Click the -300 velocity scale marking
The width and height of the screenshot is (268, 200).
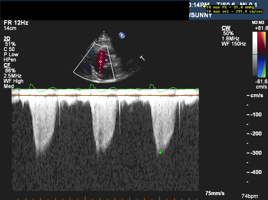(256, 153)
